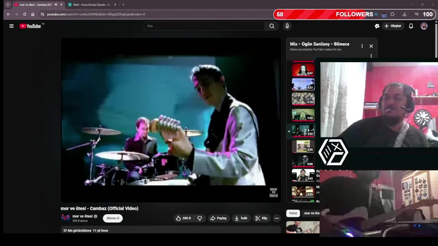Open Chrome downloads icon
The height and width of the screenshot is (246, 438).
(x=404, y=14)
